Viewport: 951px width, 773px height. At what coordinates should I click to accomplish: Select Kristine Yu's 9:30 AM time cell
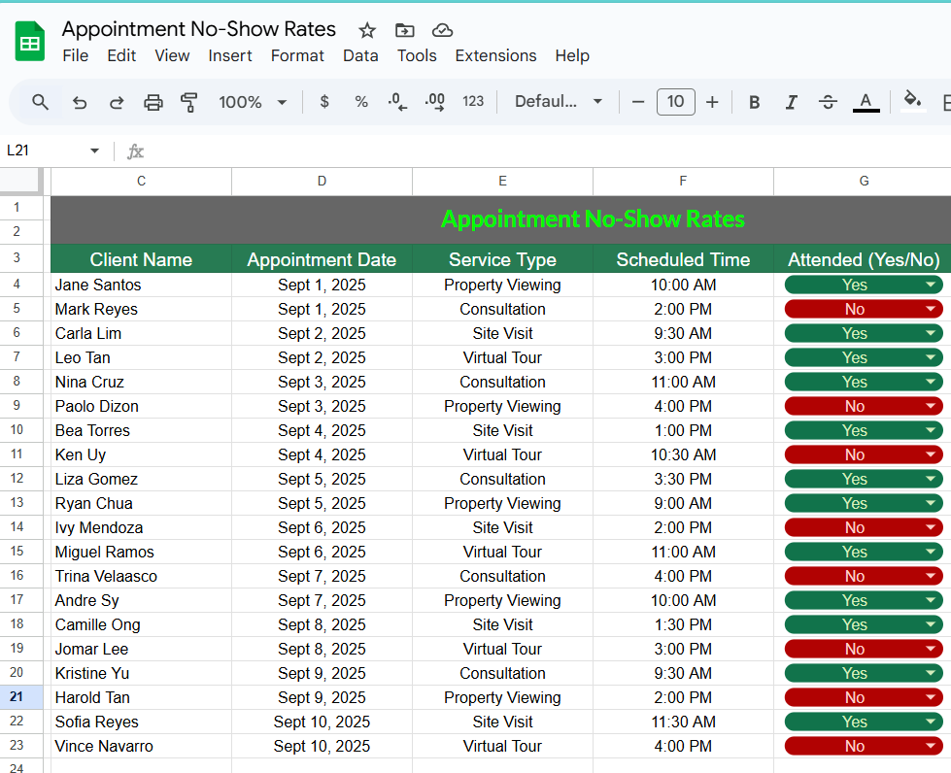pos(684,673)
